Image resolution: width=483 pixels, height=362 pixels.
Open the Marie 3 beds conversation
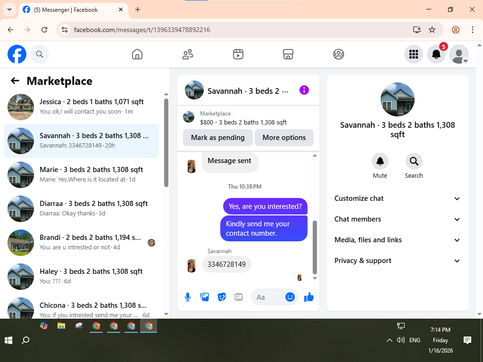[81, 175]
